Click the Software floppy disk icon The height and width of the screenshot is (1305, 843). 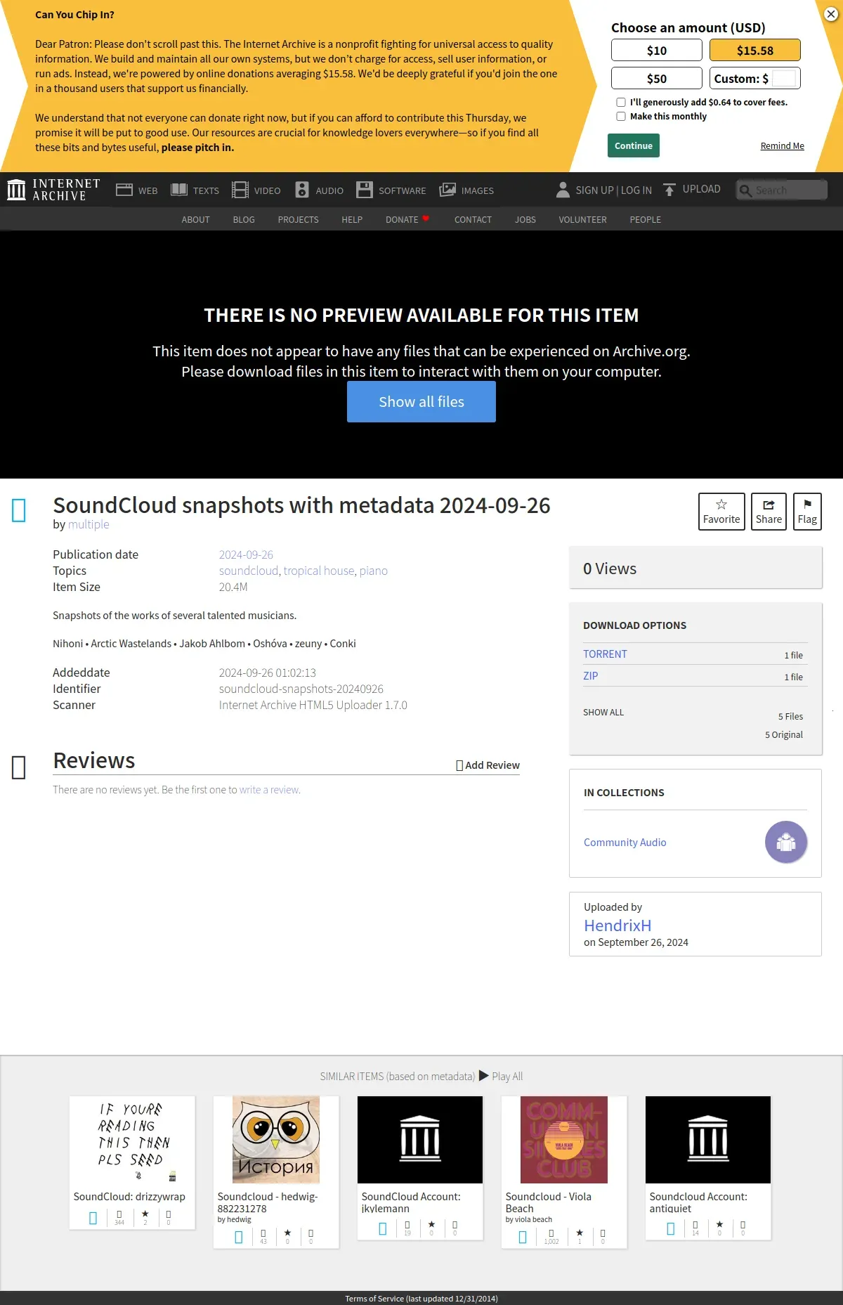(365, 190)
